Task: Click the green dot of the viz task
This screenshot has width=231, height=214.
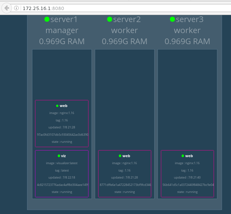Action: click(59, 156)
